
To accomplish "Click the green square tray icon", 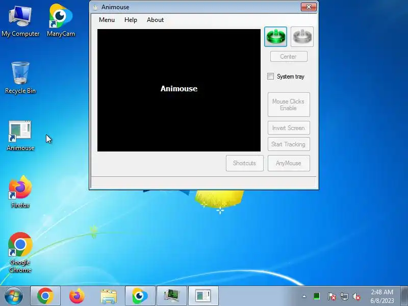I will pyautogui.click(x=317, y=296).
